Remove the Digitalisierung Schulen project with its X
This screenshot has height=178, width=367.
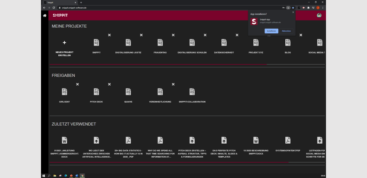pyautogui.click(x=205, y=35)
